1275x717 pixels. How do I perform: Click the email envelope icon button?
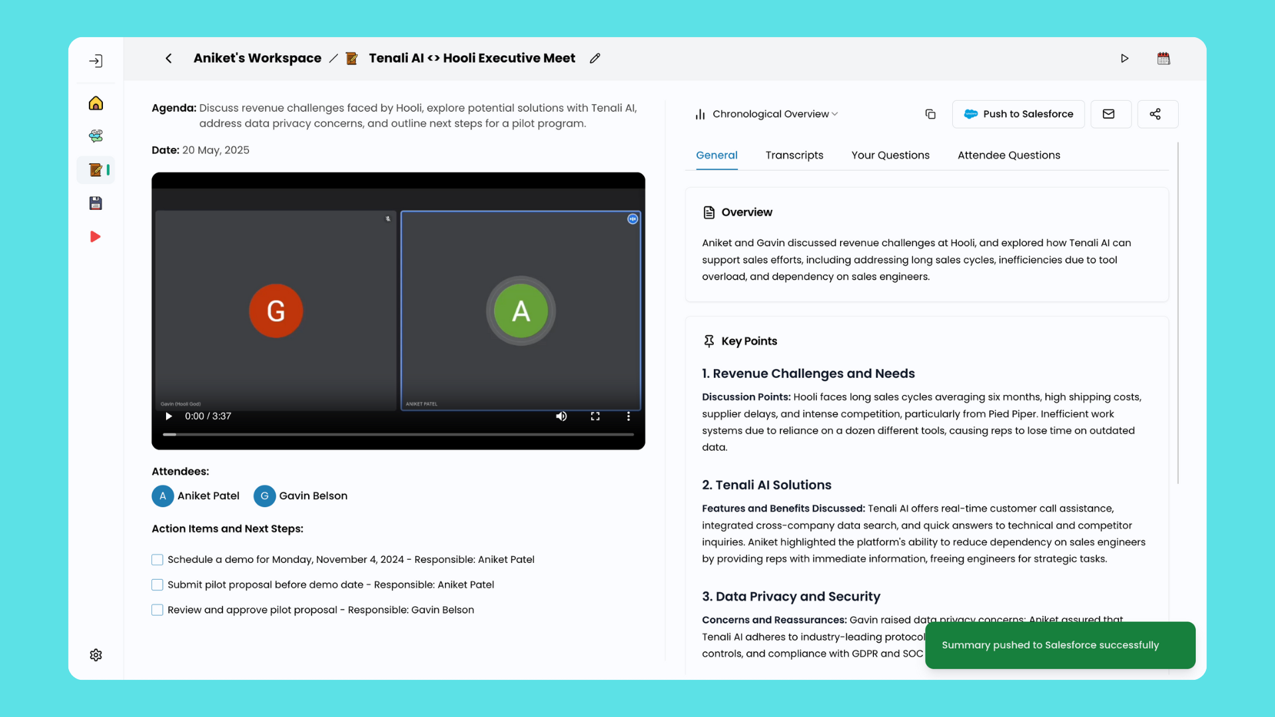point(1108,114)
